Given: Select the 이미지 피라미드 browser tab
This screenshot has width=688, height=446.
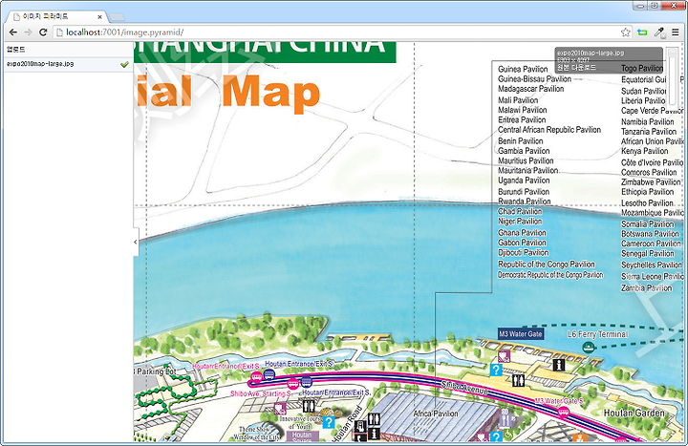Looking at the screenshot, I should pos(54,16).
